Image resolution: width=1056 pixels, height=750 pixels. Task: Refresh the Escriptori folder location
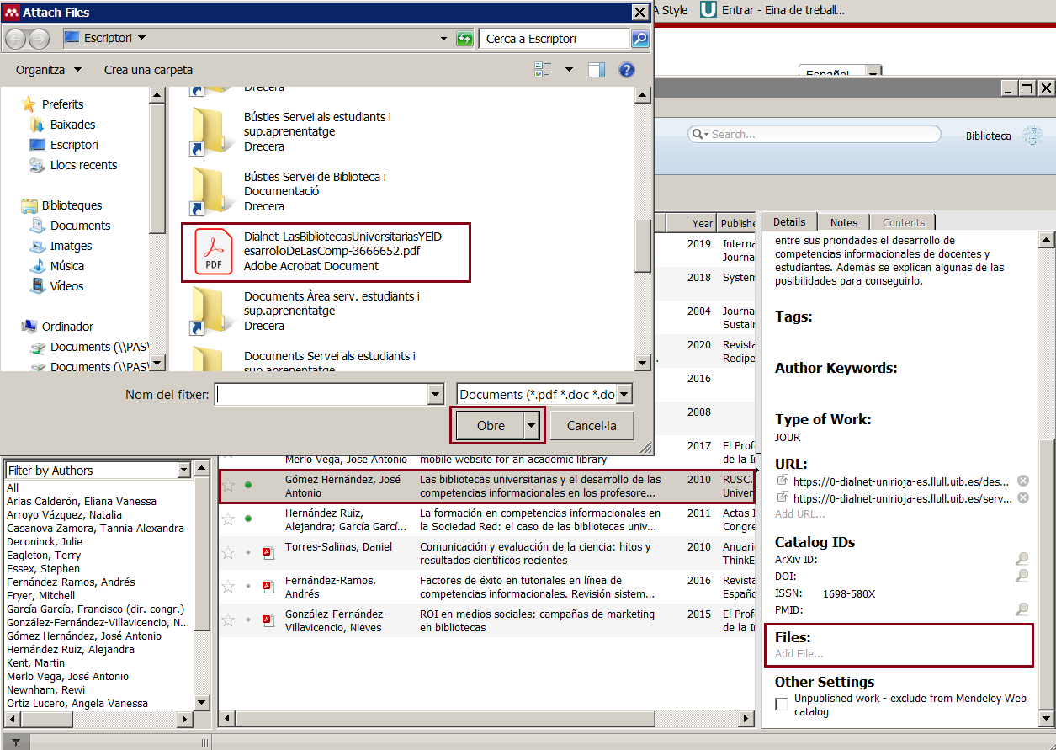click(464, 39)
